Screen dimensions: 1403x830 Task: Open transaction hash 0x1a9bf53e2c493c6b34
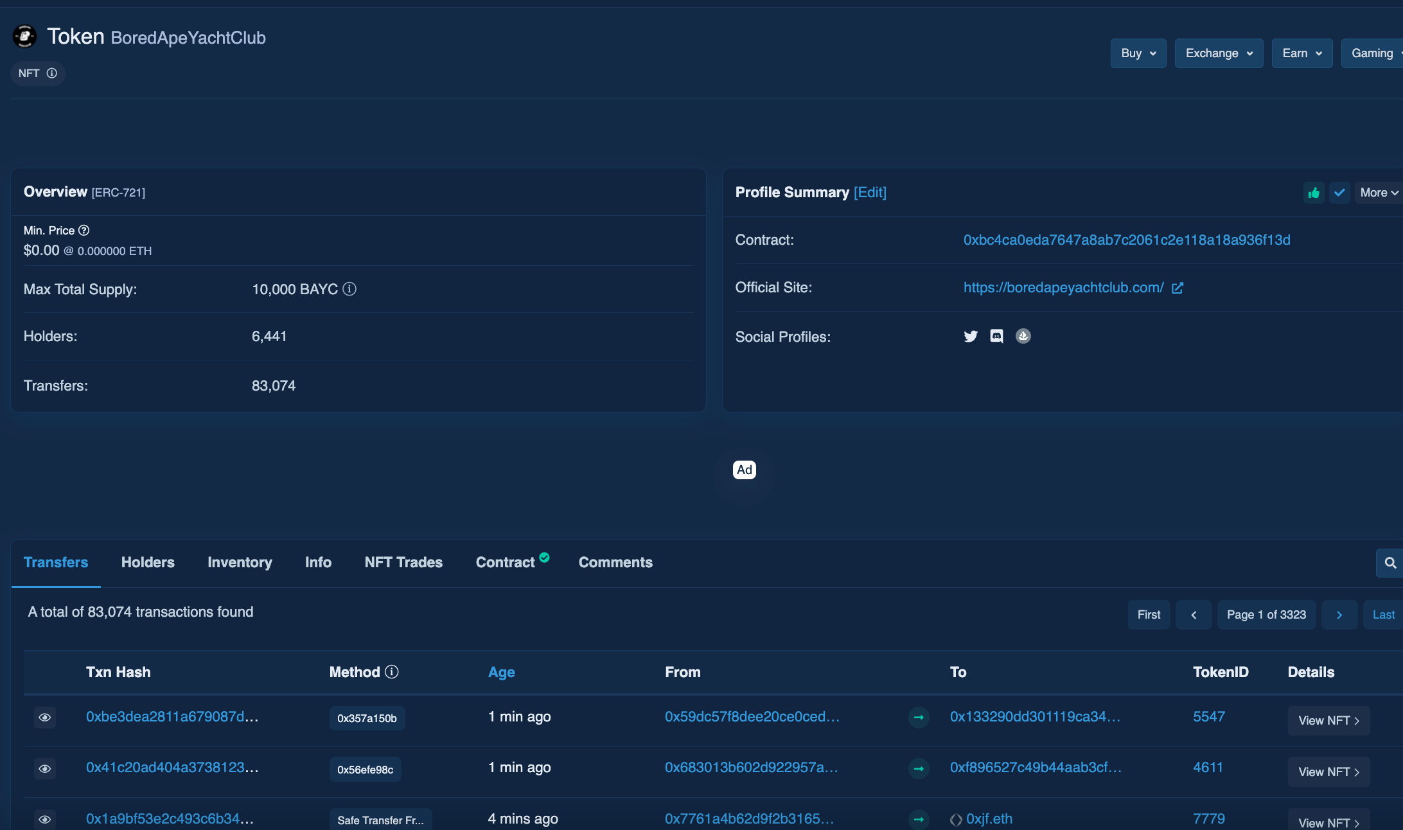170,818
